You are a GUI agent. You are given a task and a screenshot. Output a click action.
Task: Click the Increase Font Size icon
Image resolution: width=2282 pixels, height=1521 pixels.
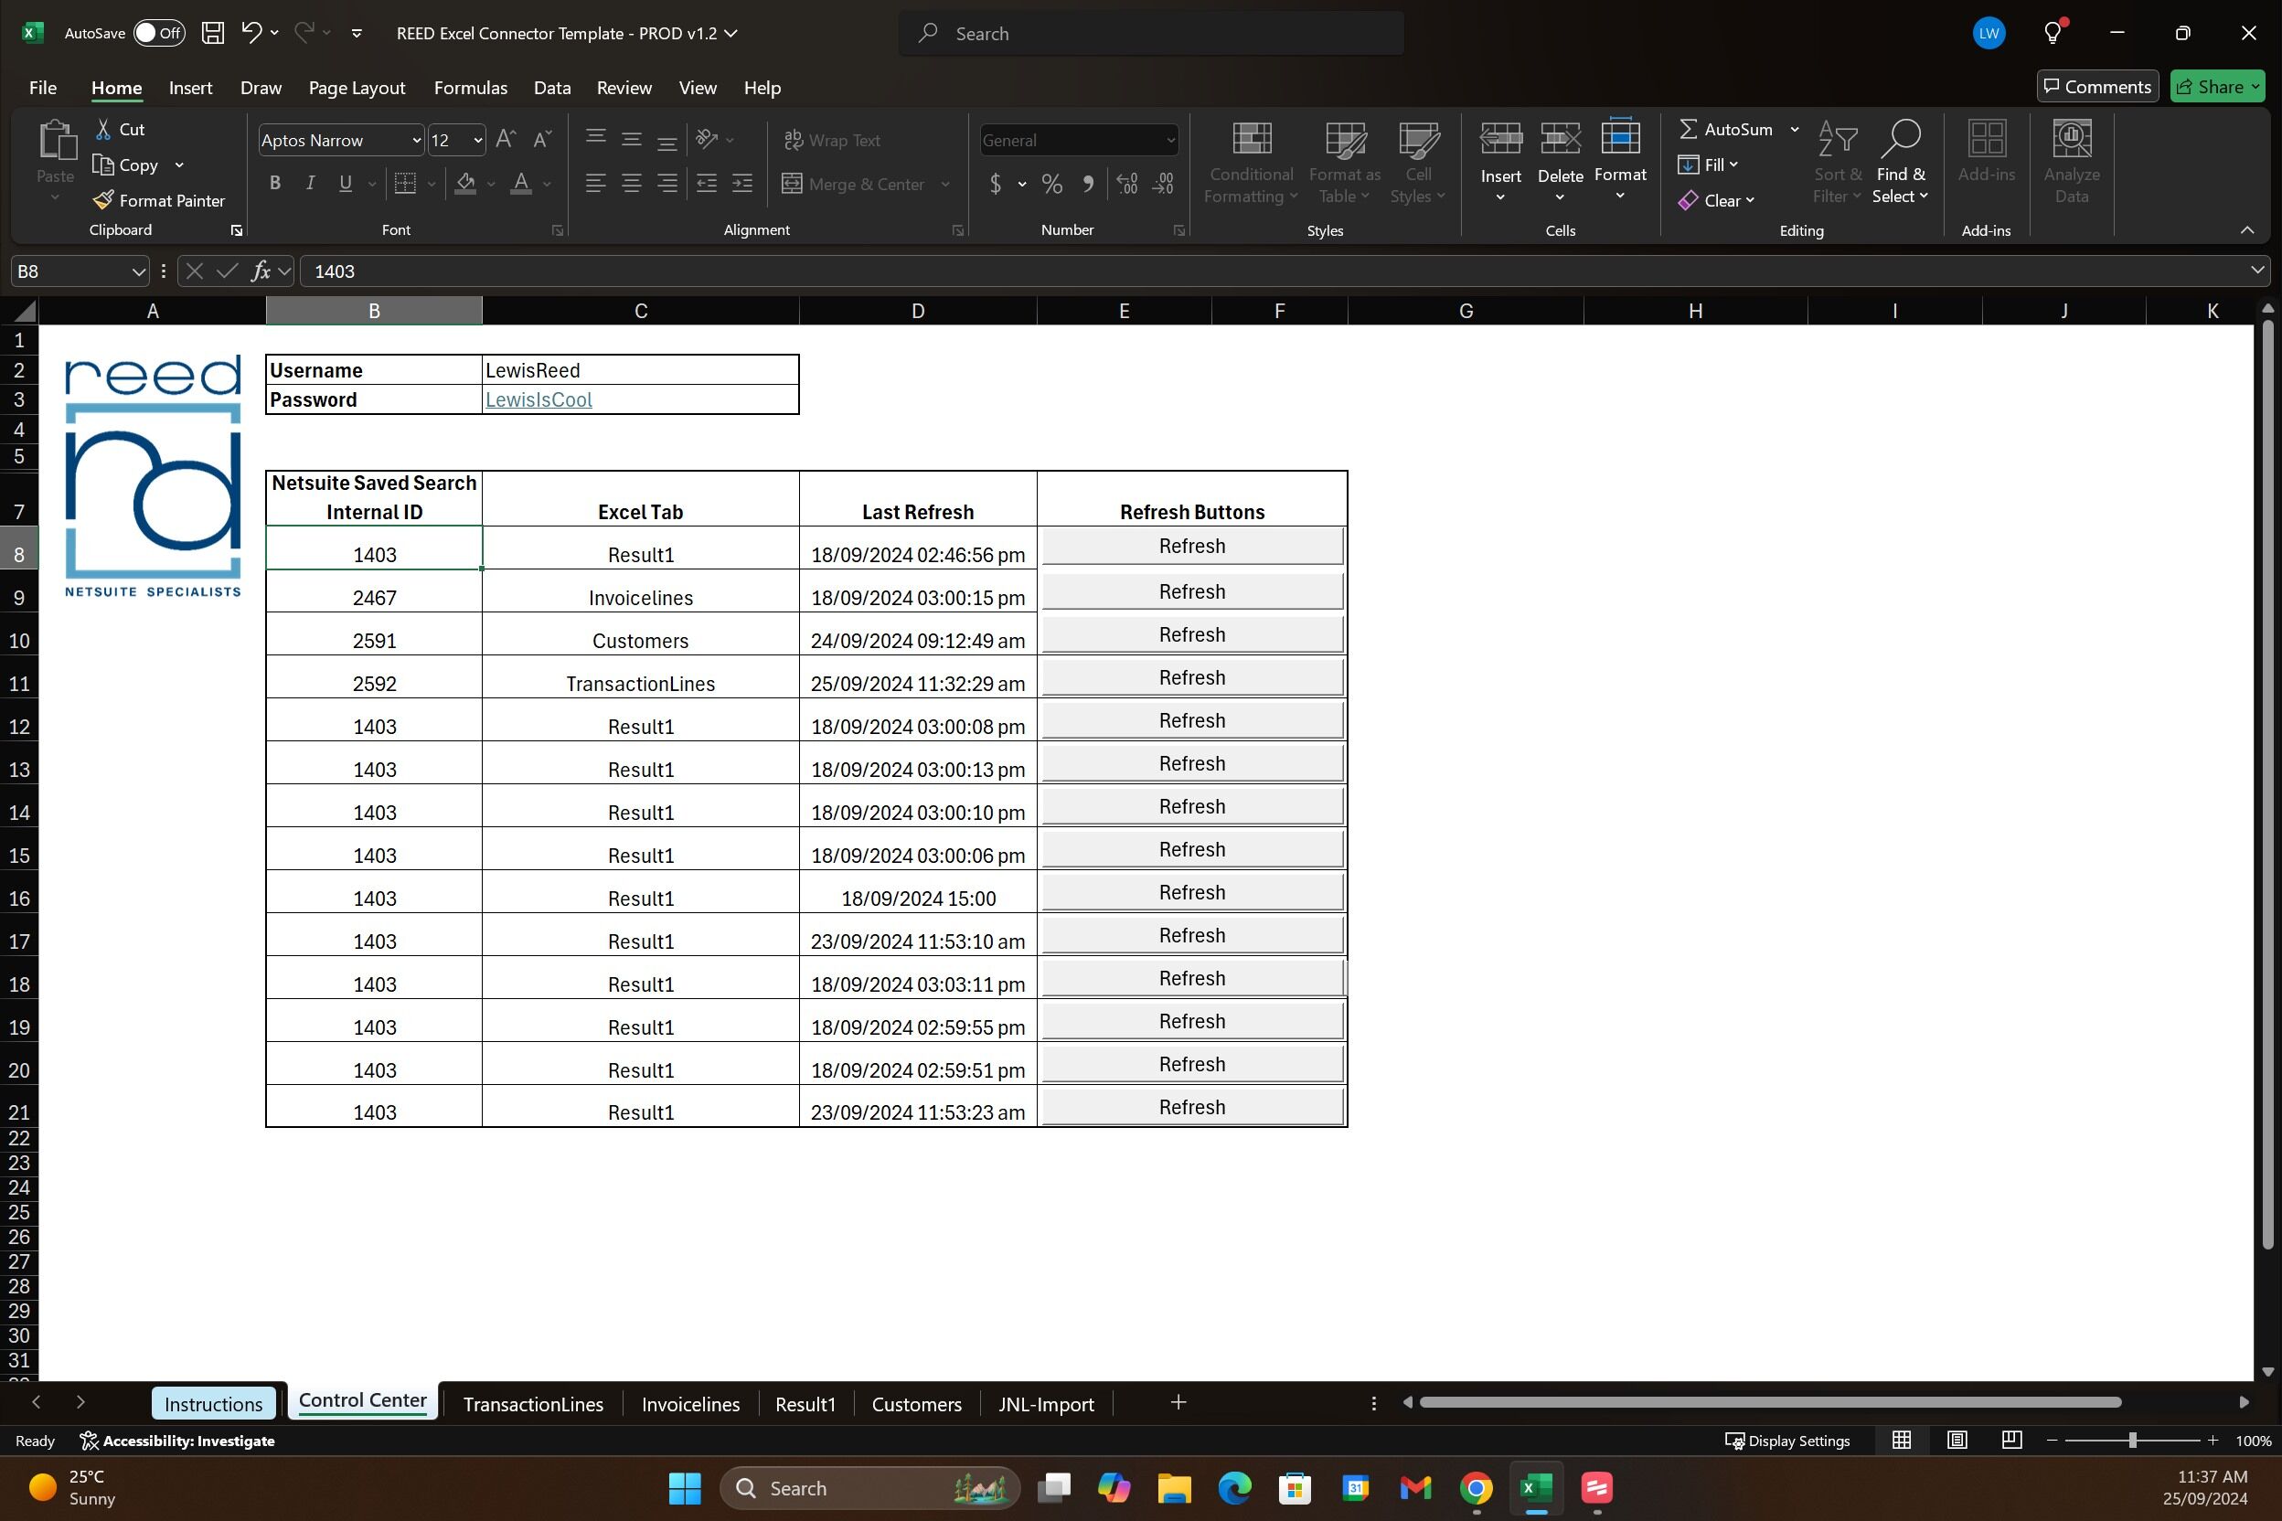tap(506, 140)
